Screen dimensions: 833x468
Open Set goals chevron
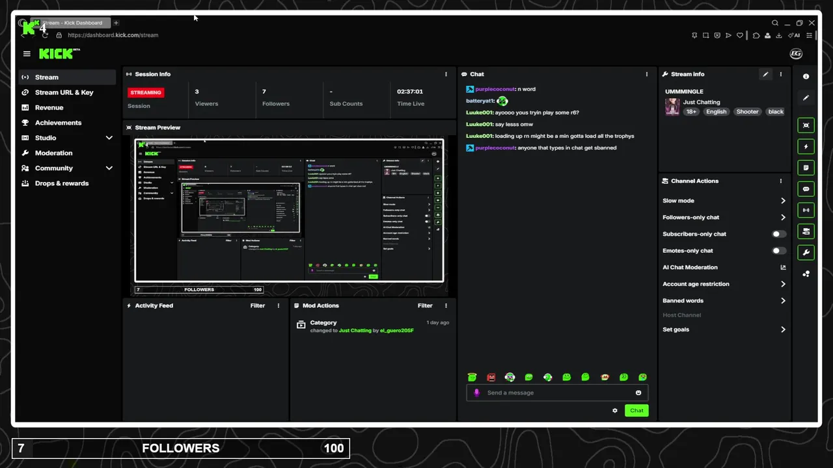pos(783,330)
